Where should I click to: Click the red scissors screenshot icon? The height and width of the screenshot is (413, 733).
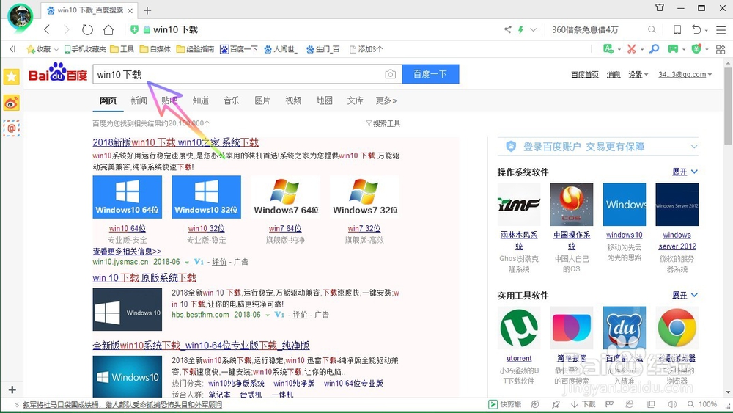pos(632,48)
